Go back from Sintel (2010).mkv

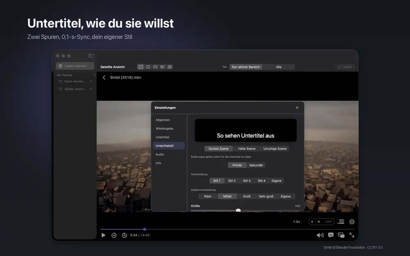[104, 77]
